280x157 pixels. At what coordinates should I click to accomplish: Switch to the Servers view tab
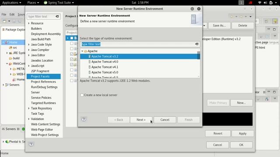point(10,129)
